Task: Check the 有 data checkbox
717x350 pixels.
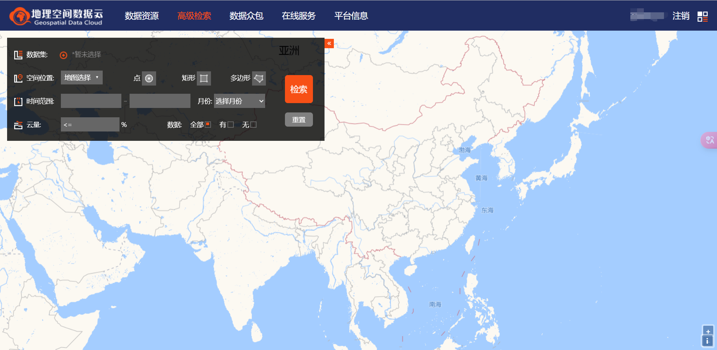Action: [232, 124]
